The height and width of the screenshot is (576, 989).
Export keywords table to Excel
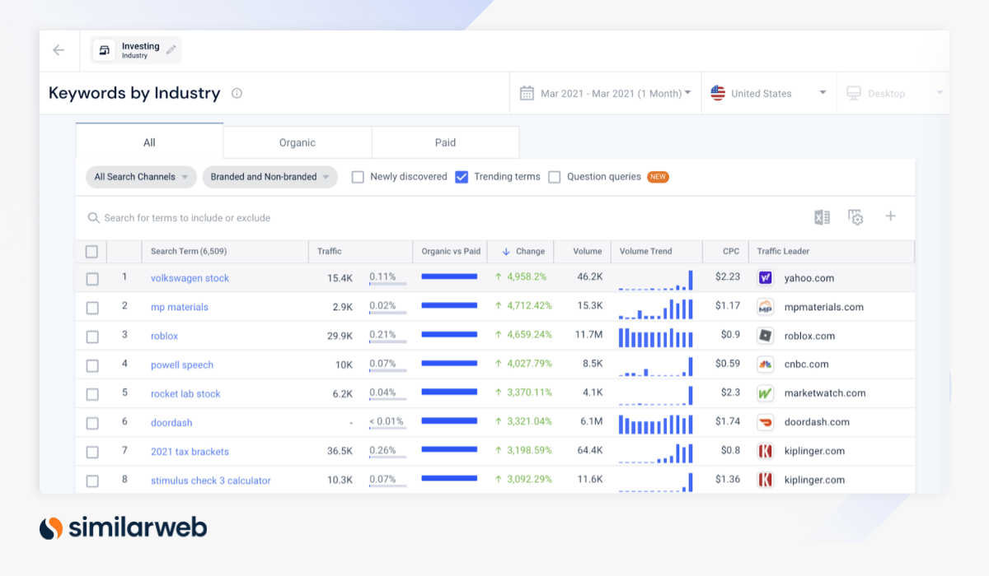pos(821,216)
